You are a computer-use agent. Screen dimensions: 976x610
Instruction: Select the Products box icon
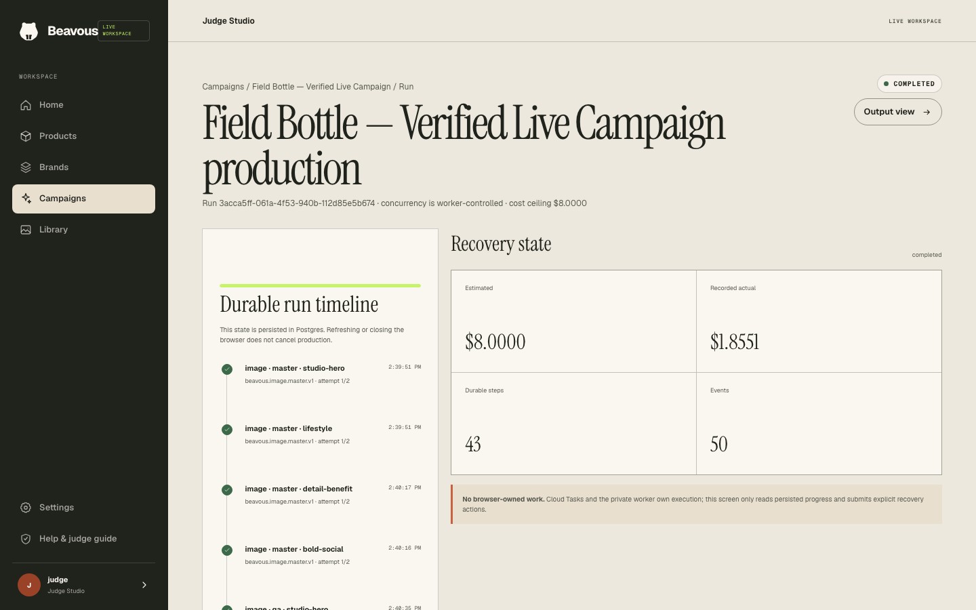[26, 136]
